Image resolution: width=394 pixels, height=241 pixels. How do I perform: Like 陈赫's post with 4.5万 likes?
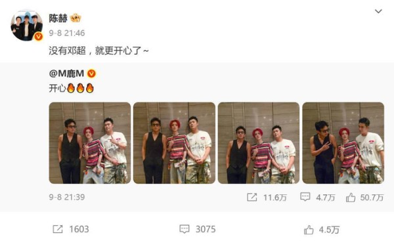tap(322, 230)
